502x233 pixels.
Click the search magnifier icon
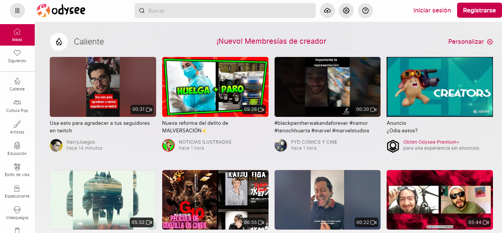(x=142, y=11)
